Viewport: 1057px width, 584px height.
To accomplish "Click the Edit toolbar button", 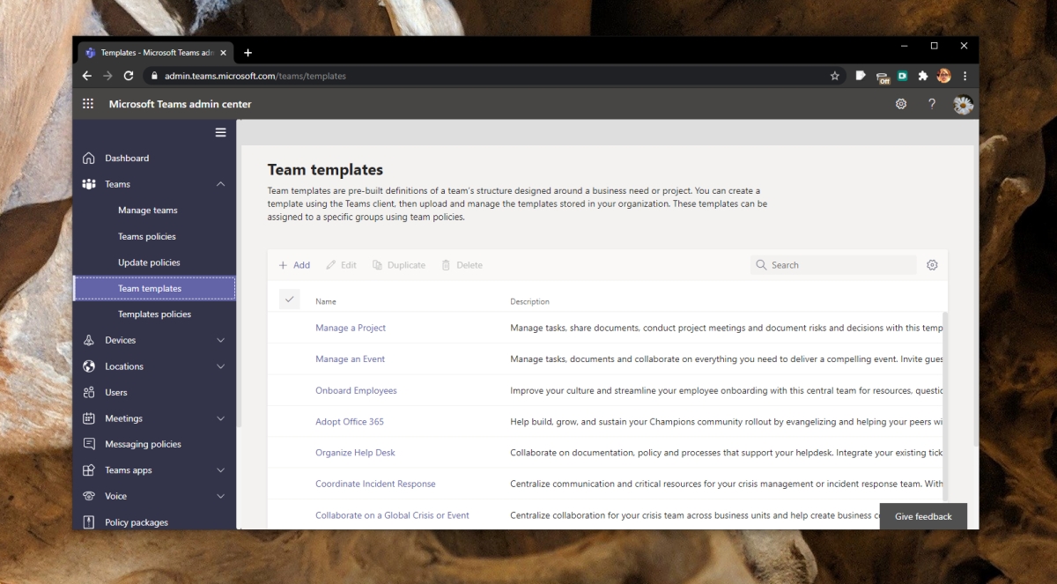I will 341,265.
